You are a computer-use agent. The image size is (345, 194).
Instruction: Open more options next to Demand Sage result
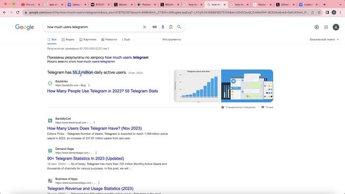[96, 153]
